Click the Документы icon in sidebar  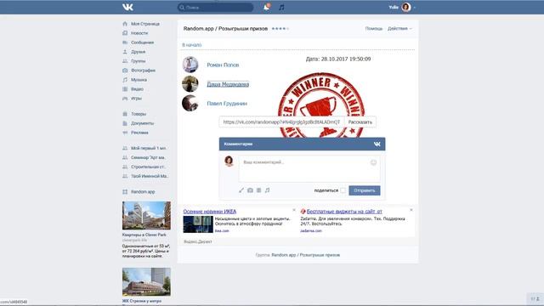click(x=125, y=123)
